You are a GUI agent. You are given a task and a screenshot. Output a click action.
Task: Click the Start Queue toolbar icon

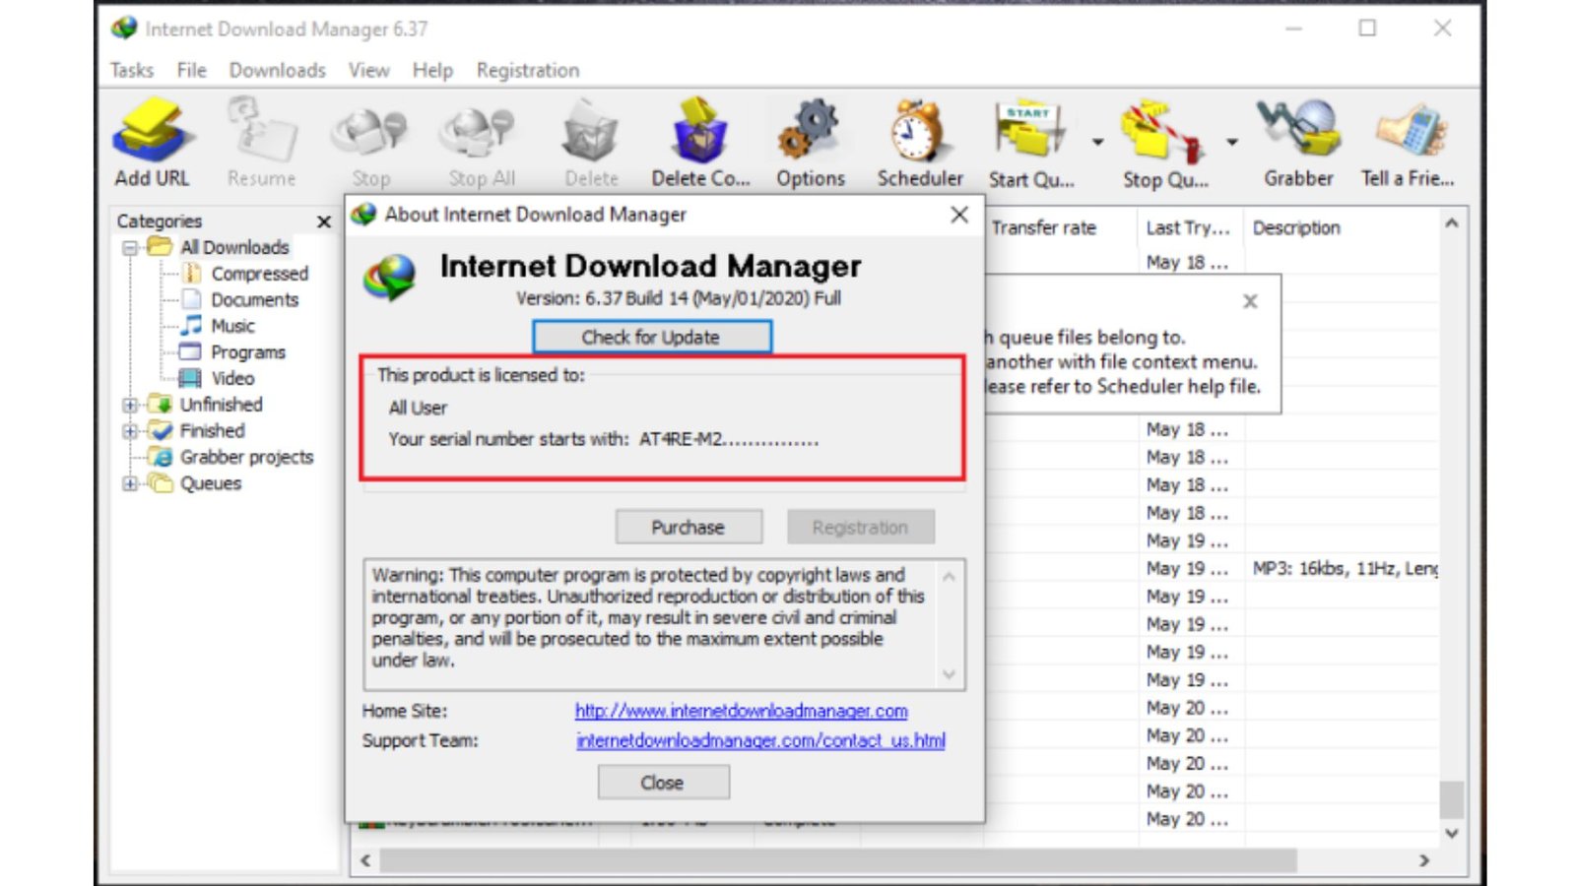(x=1030, y=143)
